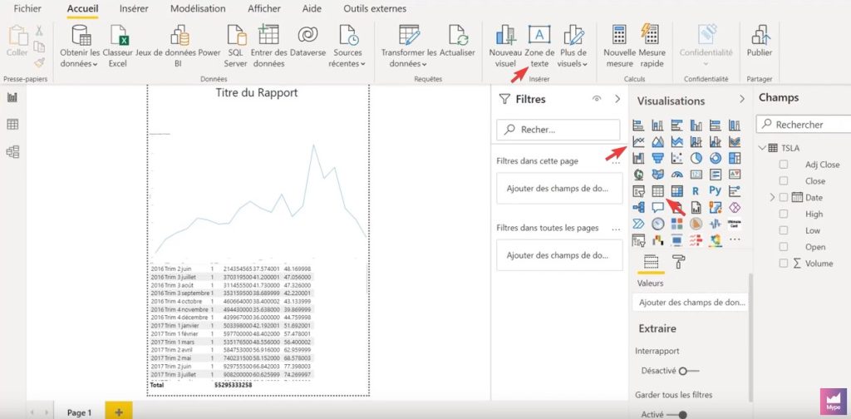Add a map (globe) visual
This screenshot has height=419, width=851.
[639, 175]
